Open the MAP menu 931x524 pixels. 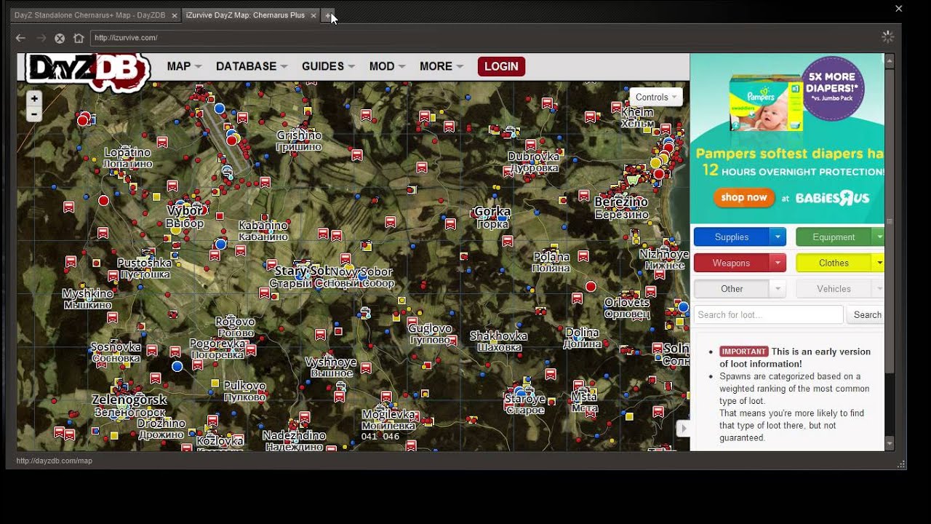coord(184,66)
